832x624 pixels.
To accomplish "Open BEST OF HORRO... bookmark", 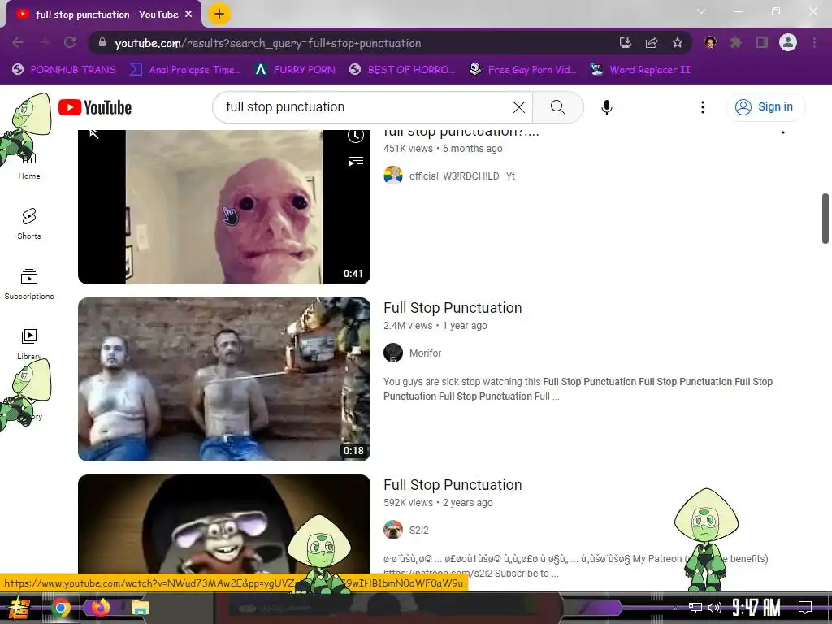I will tap(402, 70).
